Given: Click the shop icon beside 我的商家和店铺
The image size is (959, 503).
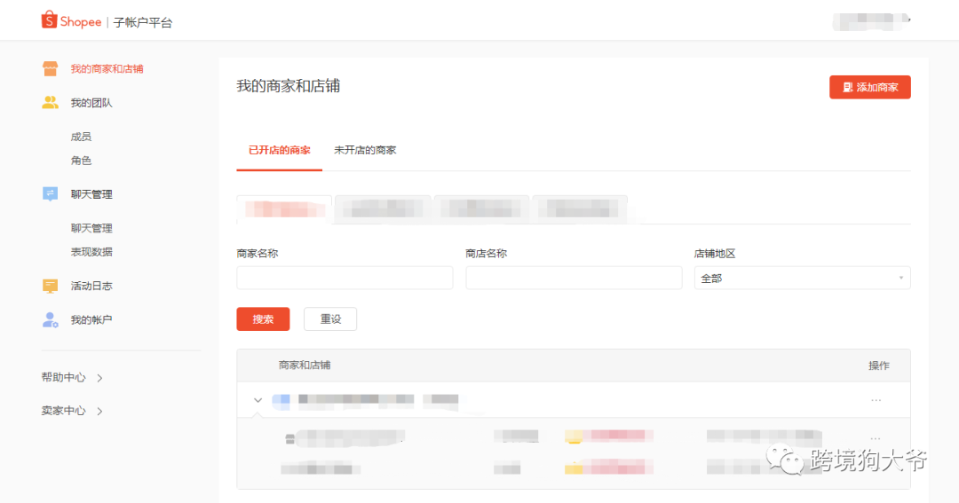Looking at the screenshot, I should point(50,69).
